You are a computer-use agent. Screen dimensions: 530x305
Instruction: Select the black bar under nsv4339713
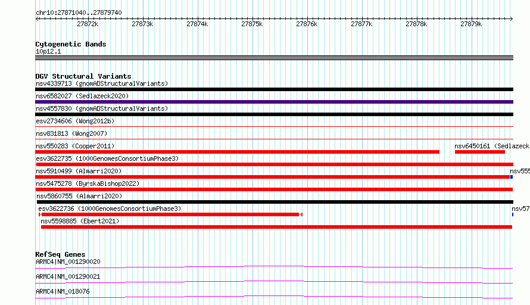[x=274, y=89]
